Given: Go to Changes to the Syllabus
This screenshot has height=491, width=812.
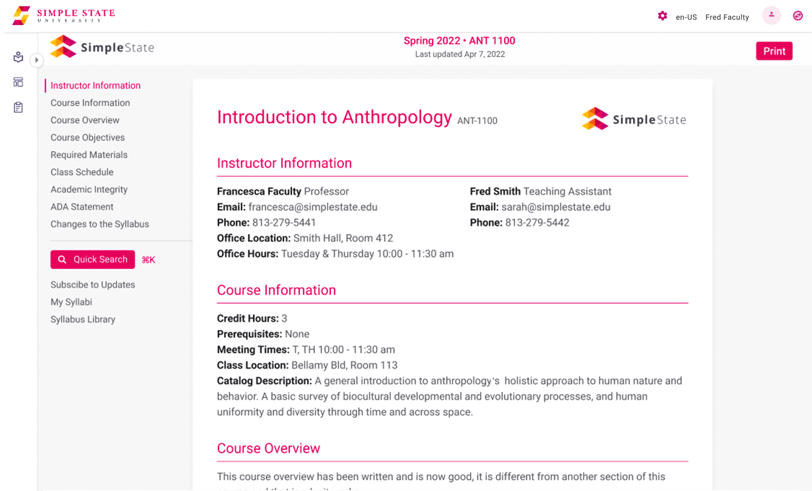Looking at the screenshot, I should click(x=99, y=224).
